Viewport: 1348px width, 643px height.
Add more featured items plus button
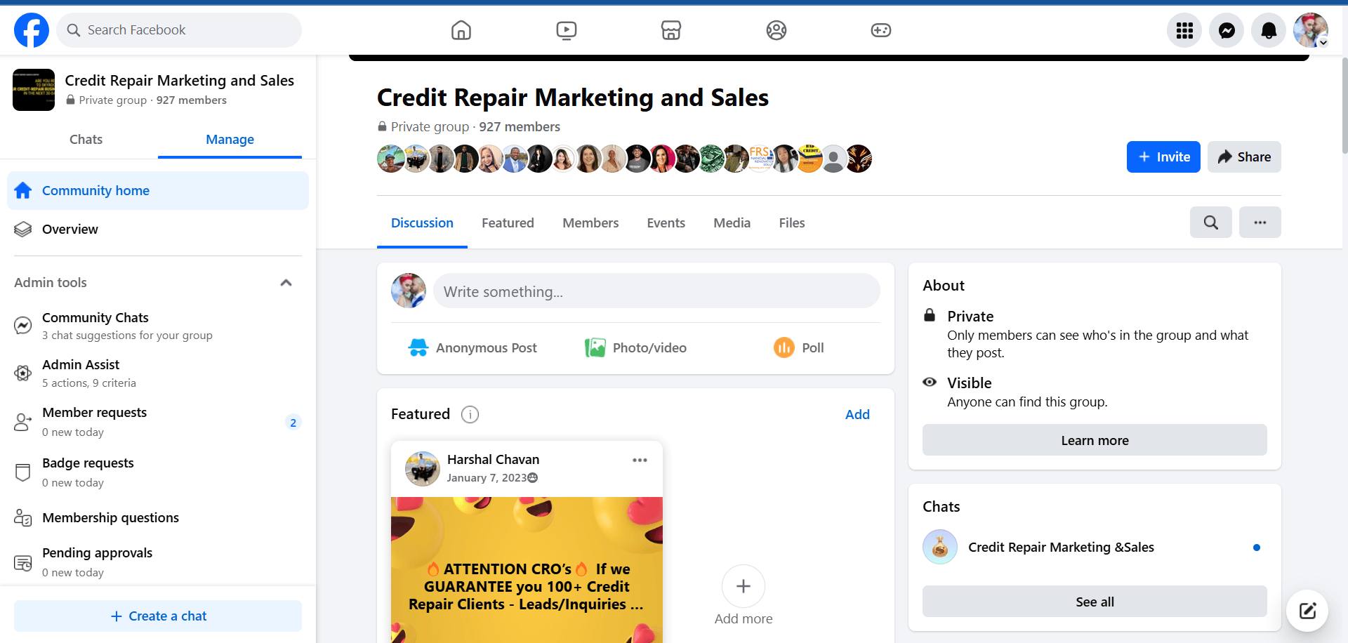pyautogui.click(x=744, y=586)
